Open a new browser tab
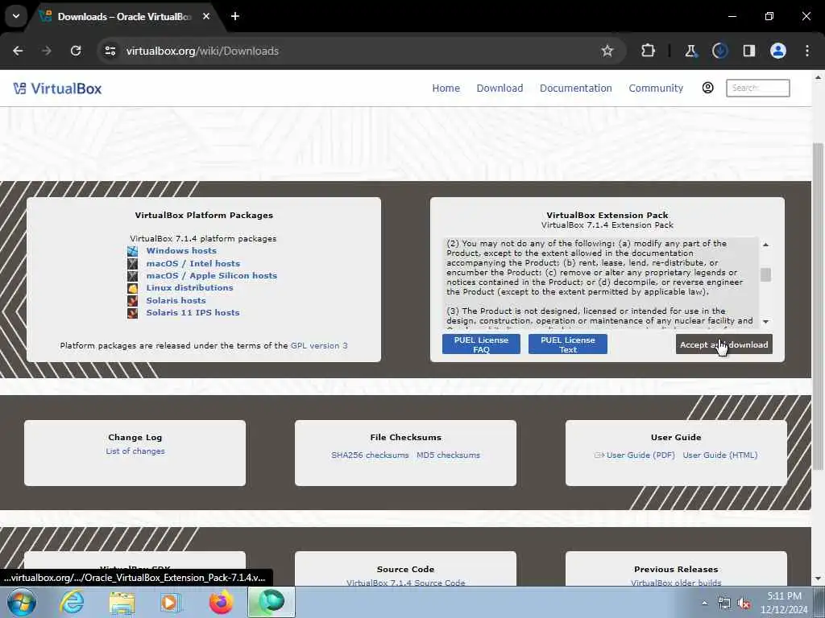Screen dimensions: 825x618 click(235, 16)
